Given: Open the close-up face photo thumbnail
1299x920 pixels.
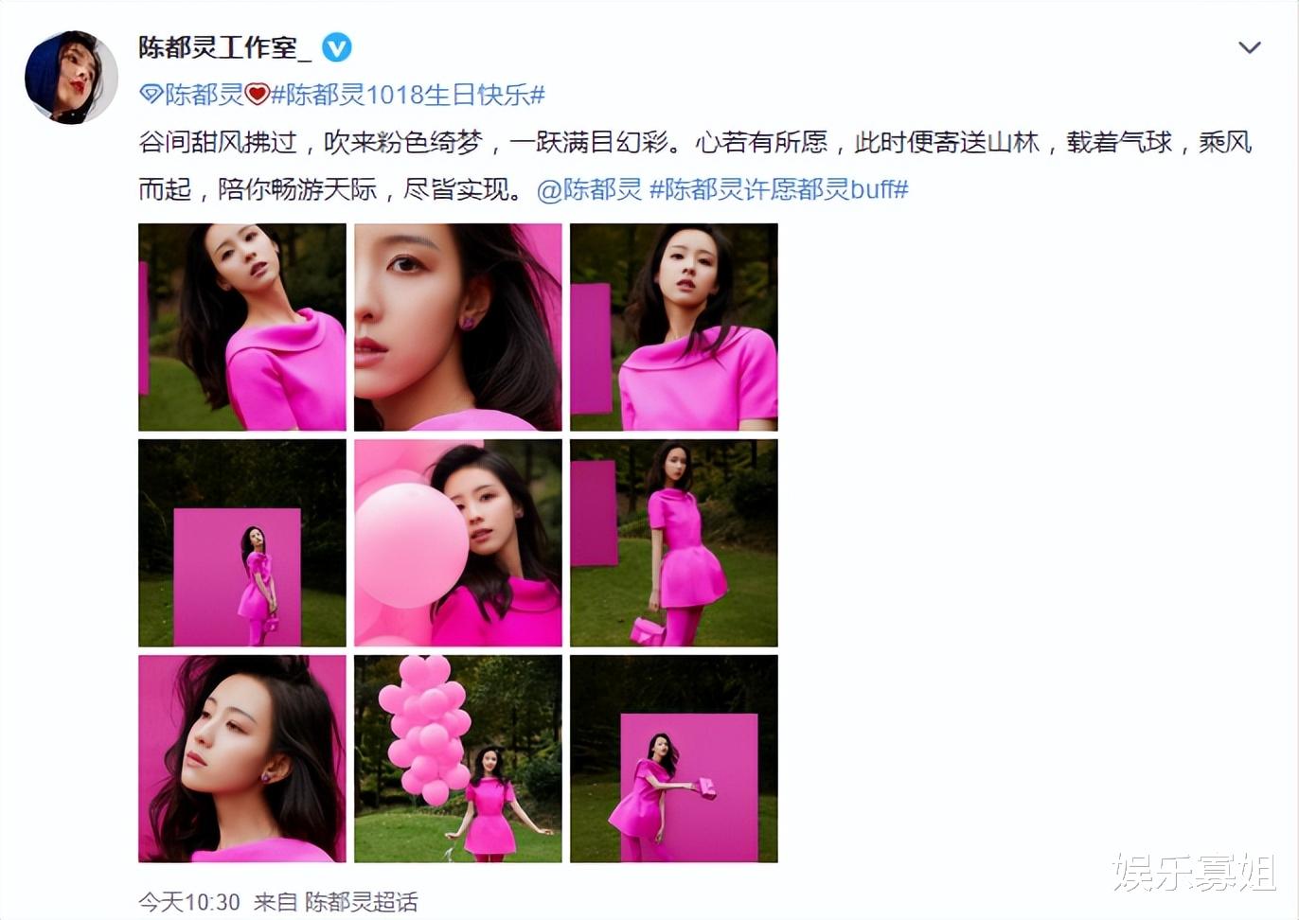Looking at the screenshot, I should 458,327.
